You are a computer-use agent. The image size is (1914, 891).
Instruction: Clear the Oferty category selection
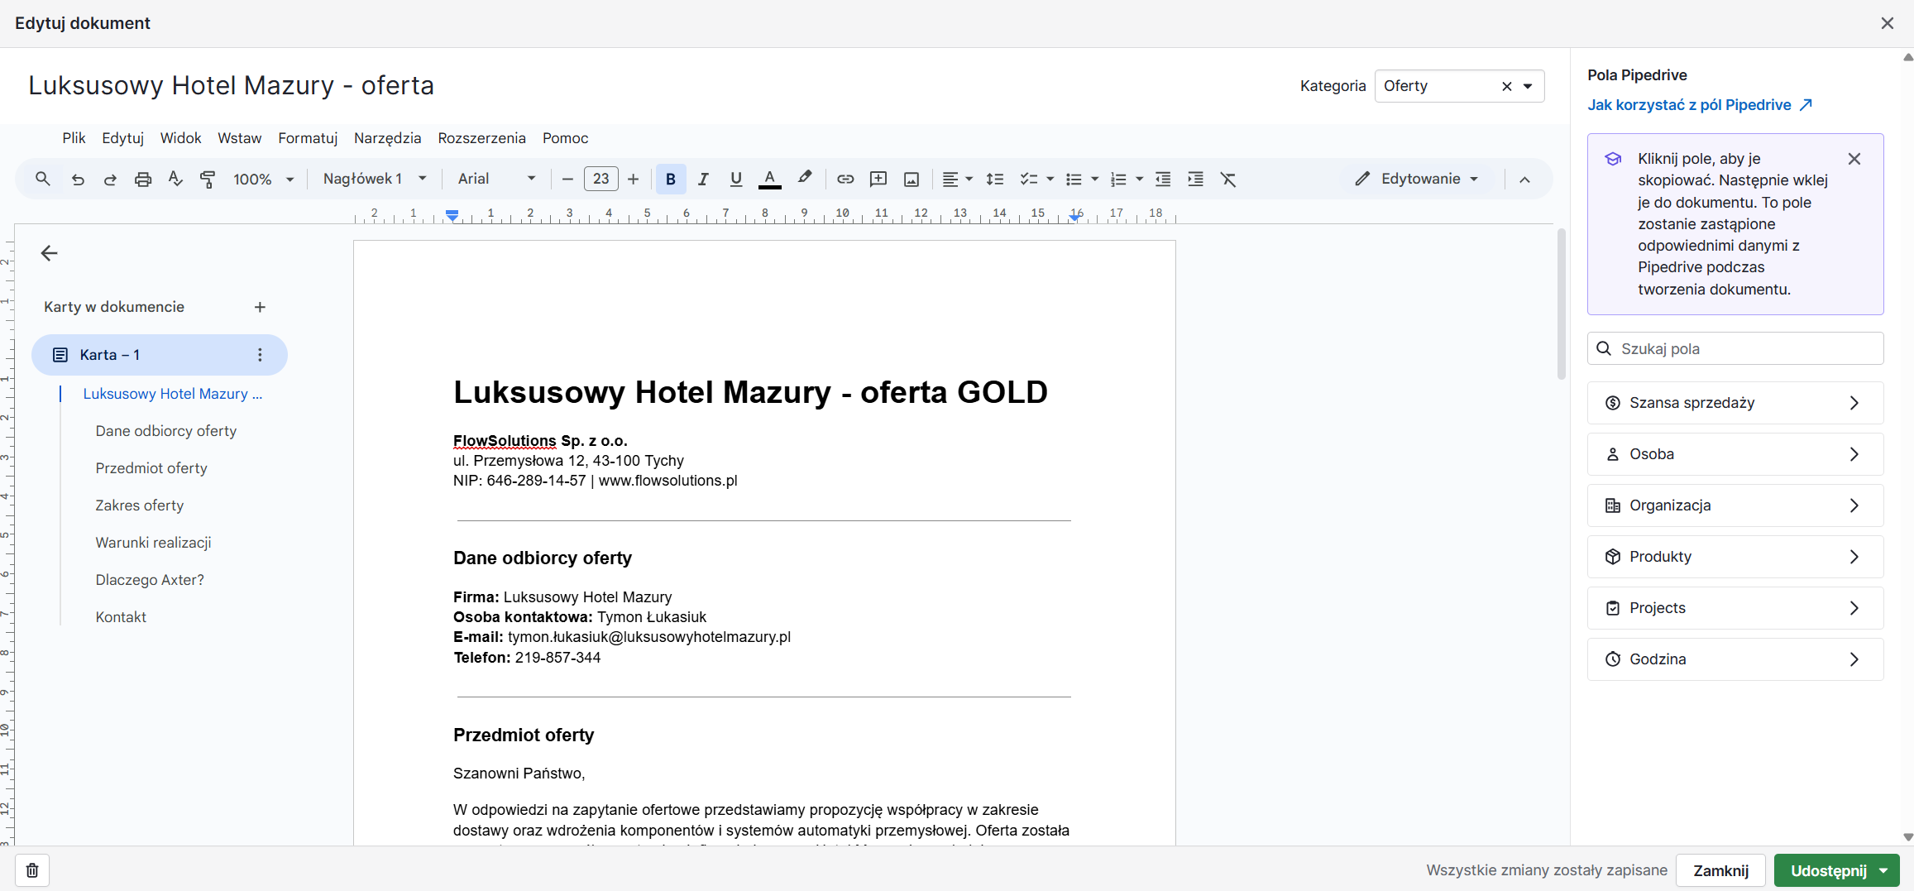pos(1507,86)
